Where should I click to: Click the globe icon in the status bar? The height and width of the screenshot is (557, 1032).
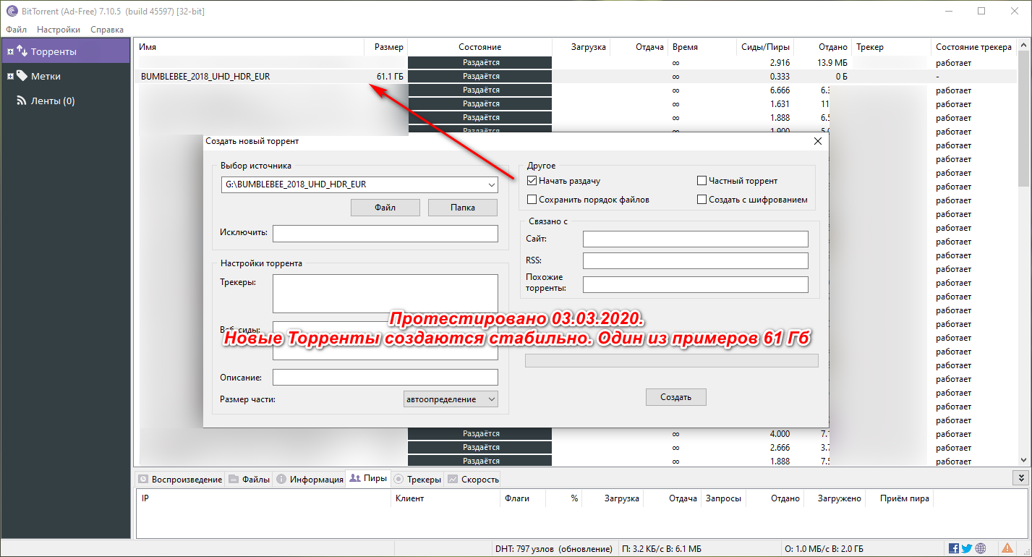[981, 548]
